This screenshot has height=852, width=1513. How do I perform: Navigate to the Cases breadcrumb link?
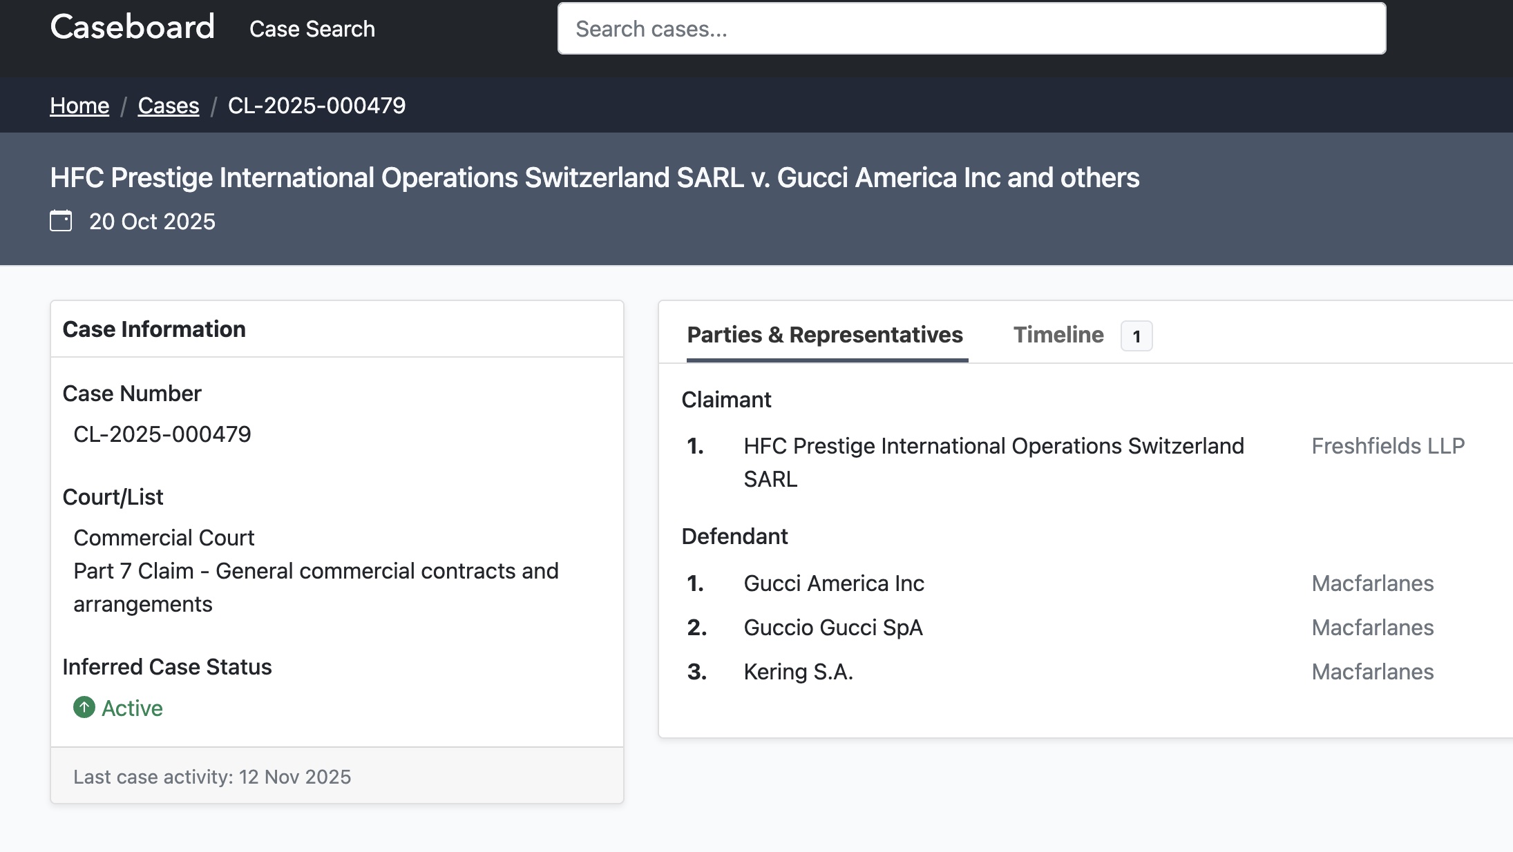[169, 106]
